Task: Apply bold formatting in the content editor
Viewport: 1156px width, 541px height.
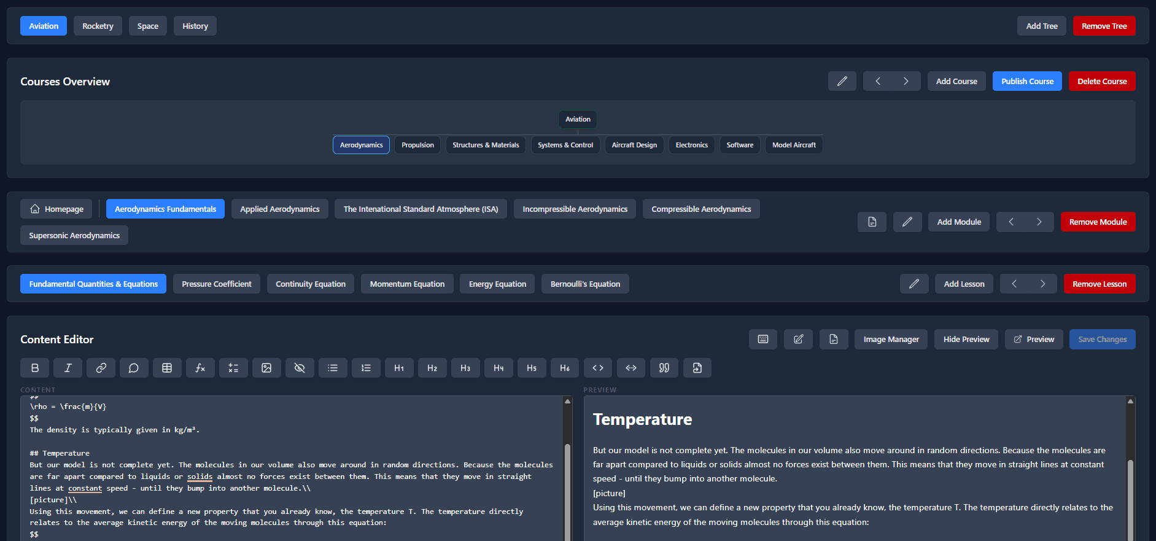Action: pos(35,368)
